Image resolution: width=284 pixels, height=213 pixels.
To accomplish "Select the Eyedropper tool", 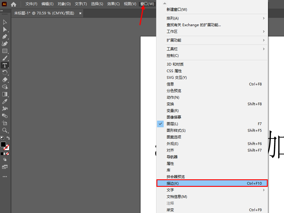I will (5, 101).
